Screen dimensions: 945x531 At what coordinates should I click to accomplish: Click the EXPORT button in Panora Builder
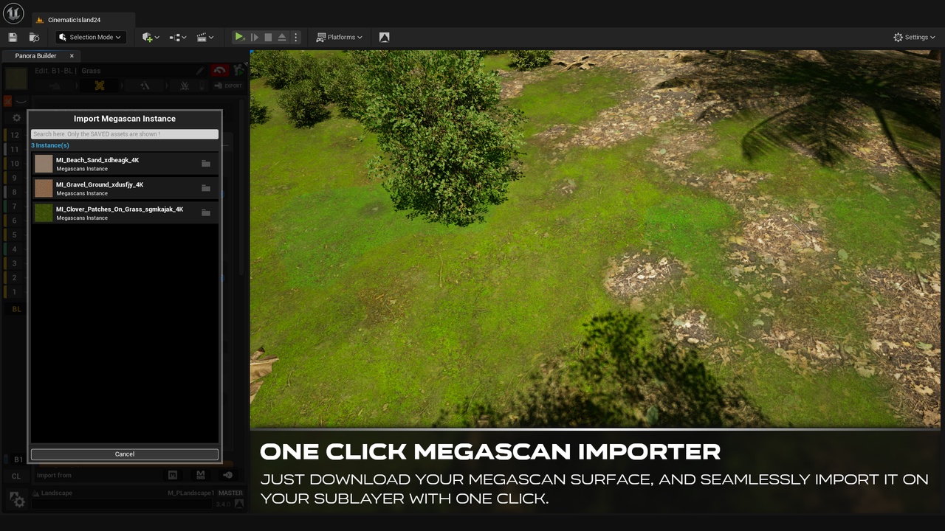[228, 86]
